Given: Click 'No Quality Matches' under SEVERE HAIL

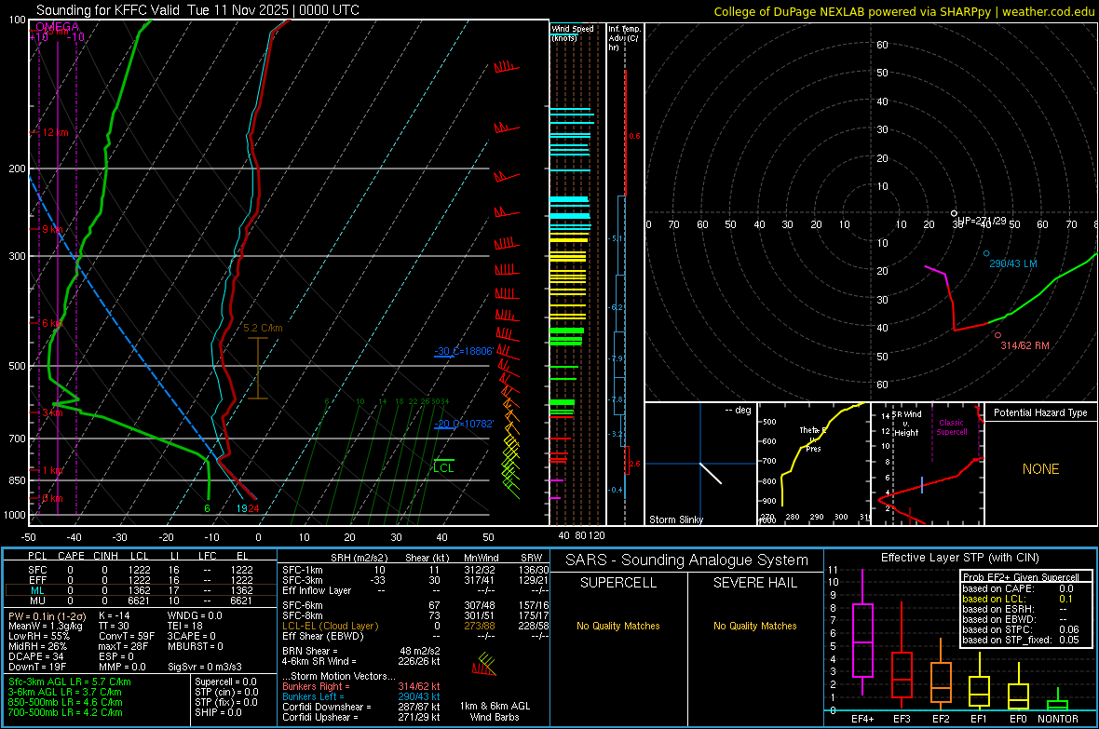Looking at the screenshot, I should [x=754, y=626].
